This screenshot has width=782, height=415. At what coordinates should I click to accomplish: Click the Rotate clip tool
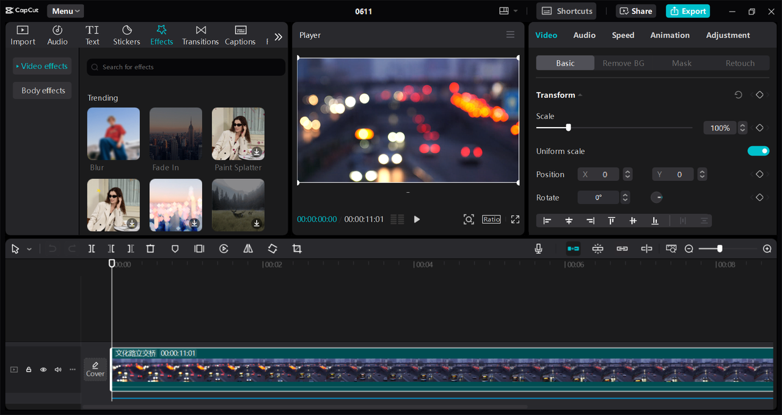[x=272, y=249]
